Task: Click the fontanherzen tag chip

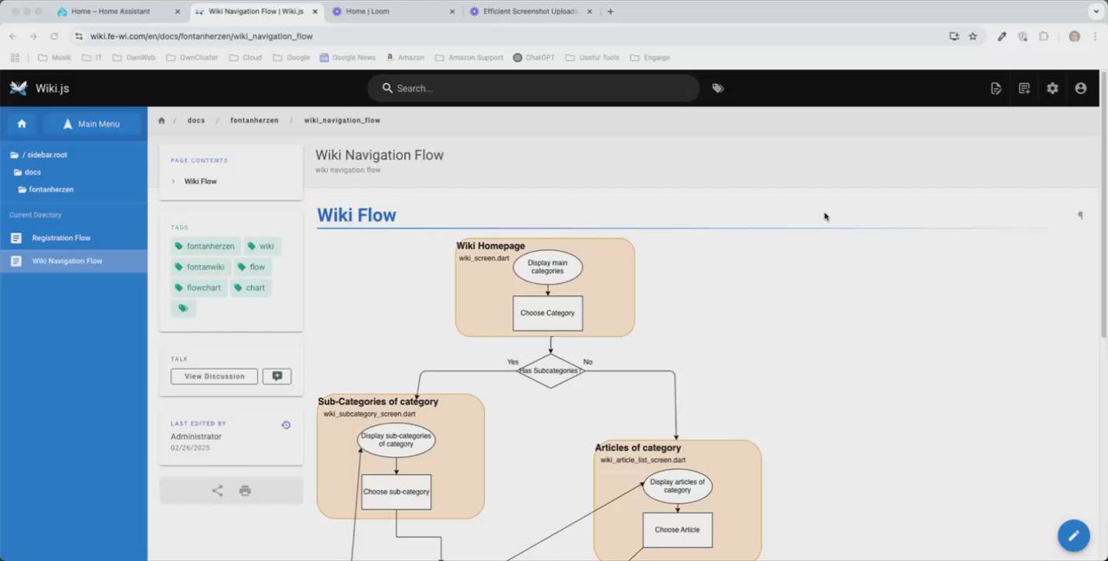Action: tap(205, 246)
